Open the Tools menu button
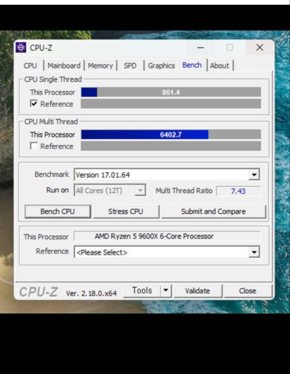The width and height of the screenshot is (290, 374). tap(142, 291)
